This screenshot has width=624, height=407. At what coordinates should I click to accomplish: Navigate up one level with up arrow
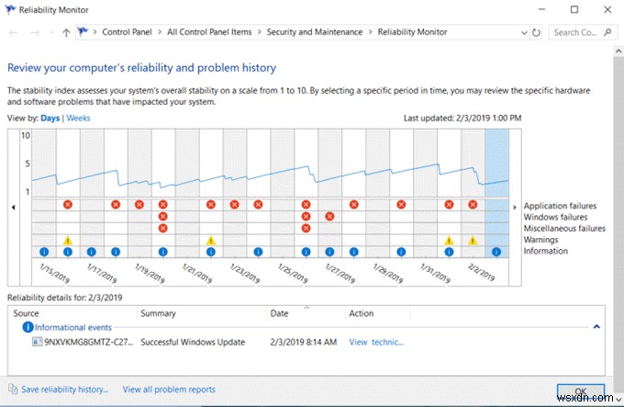coord(66,32)
